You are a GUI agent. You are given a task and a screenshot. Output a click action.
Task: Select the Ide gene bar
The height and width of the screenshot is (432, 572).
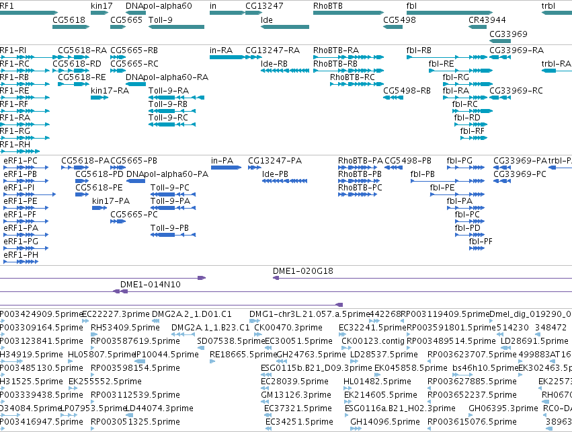285,27
